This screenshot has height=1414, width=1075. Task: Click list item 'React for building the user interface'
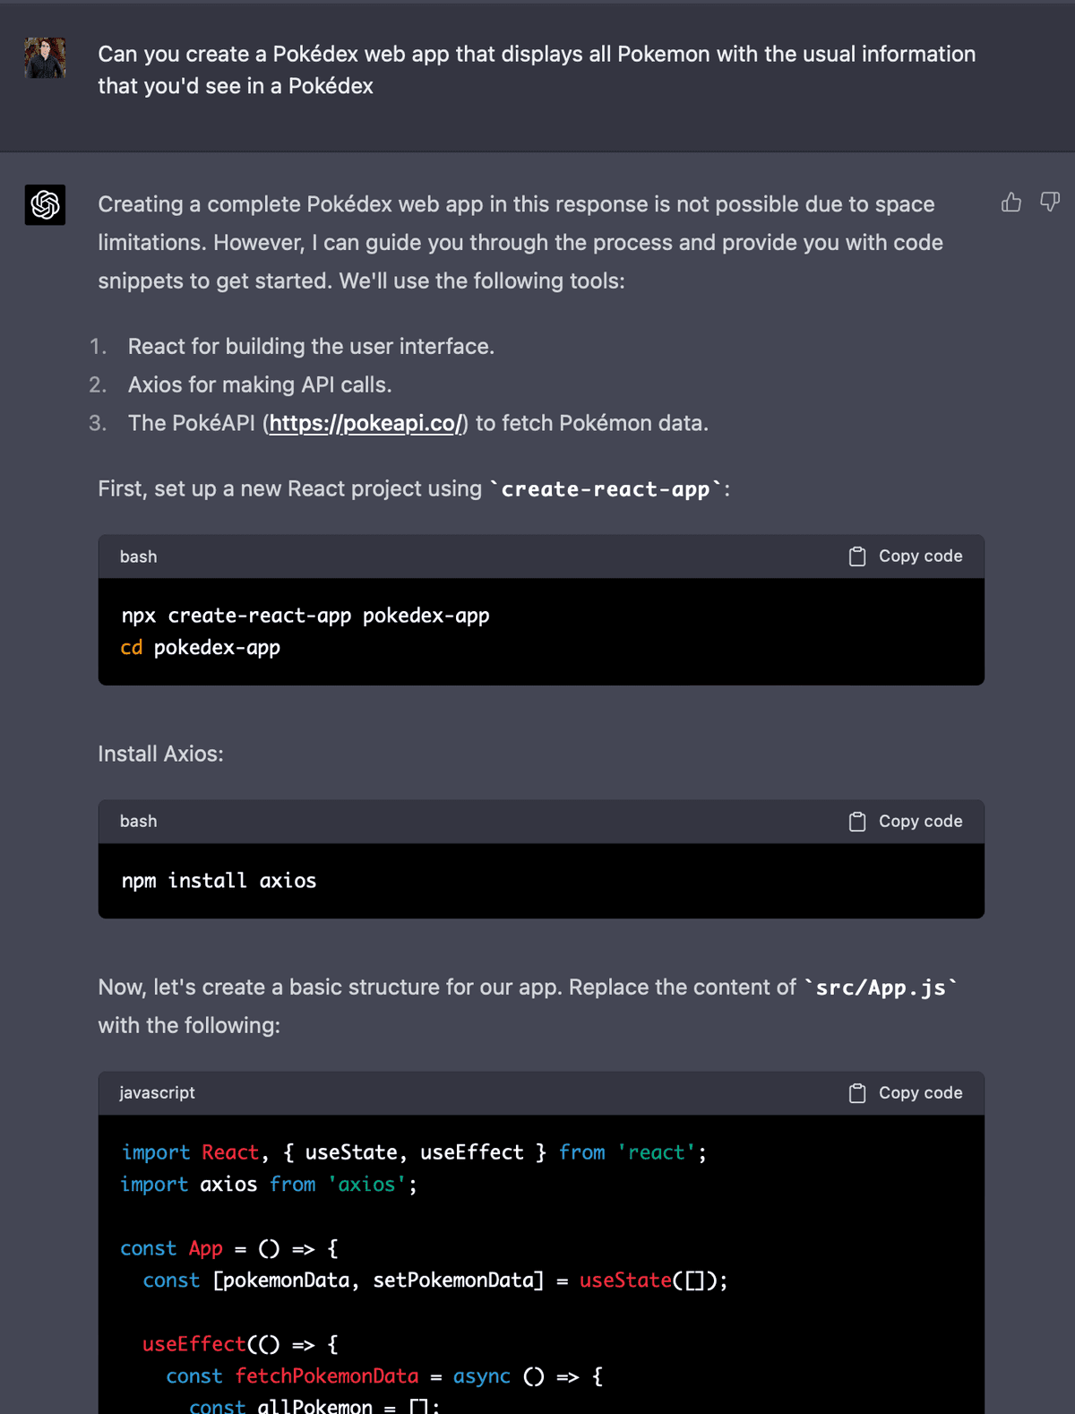click(x=311, y=347)
